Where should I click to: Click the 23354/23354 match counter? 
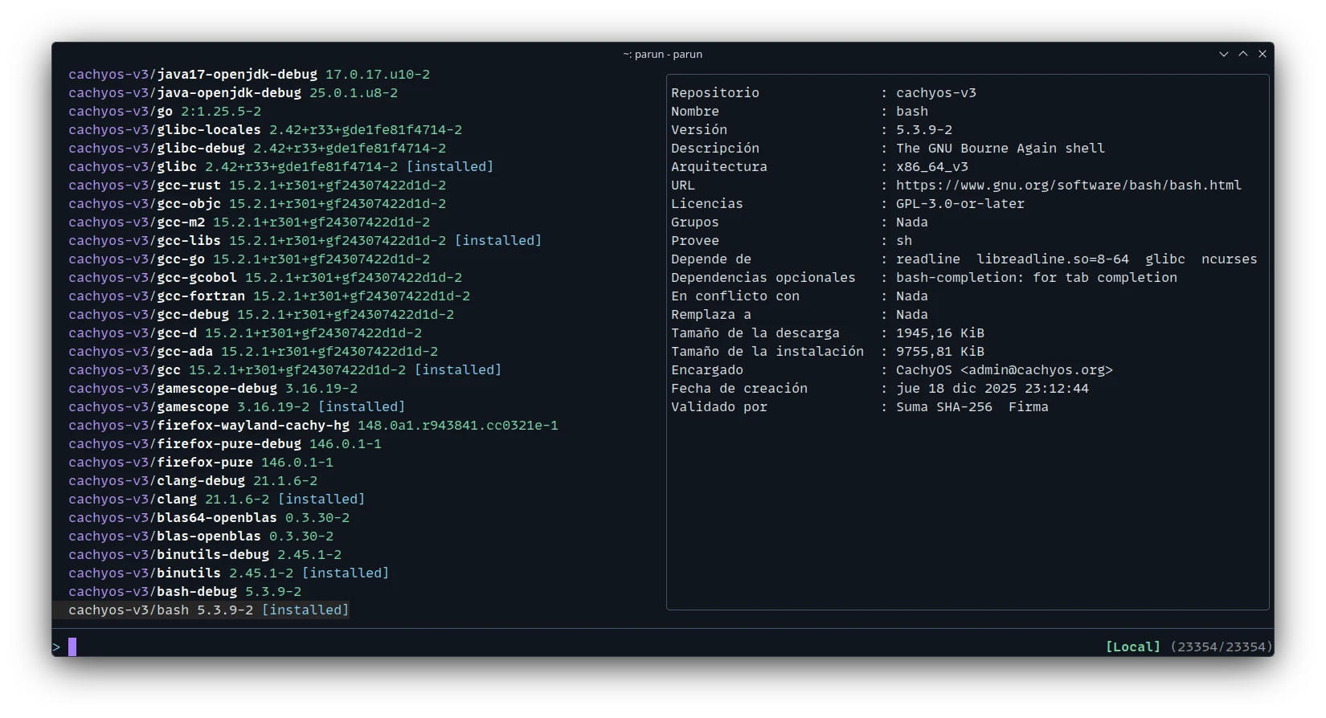pyautogui.click(x=1222, y=647)
